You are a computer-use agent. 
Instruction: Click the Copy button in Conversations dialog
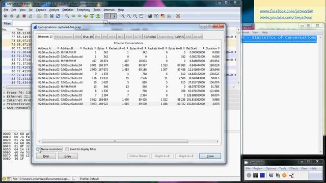pyautogui.click(x=68, y=156)
